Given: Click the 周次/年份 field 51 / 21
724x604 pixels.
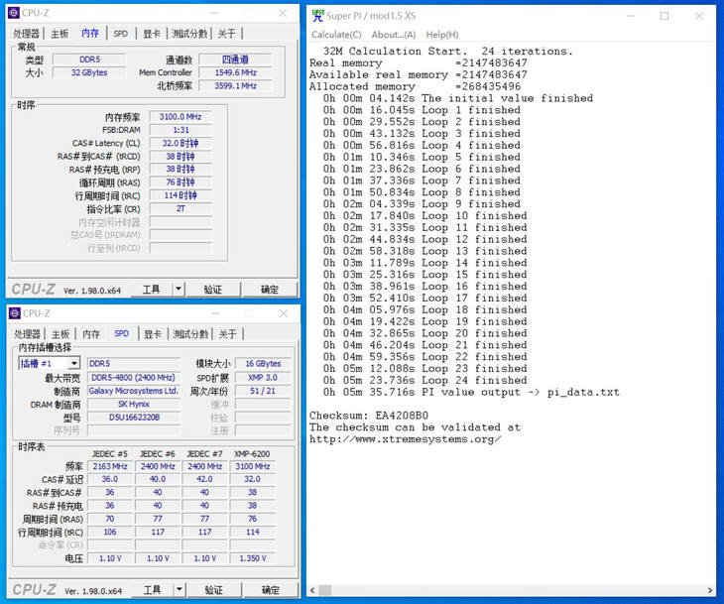Looking at the screenshot, I should tap(263, 391).
